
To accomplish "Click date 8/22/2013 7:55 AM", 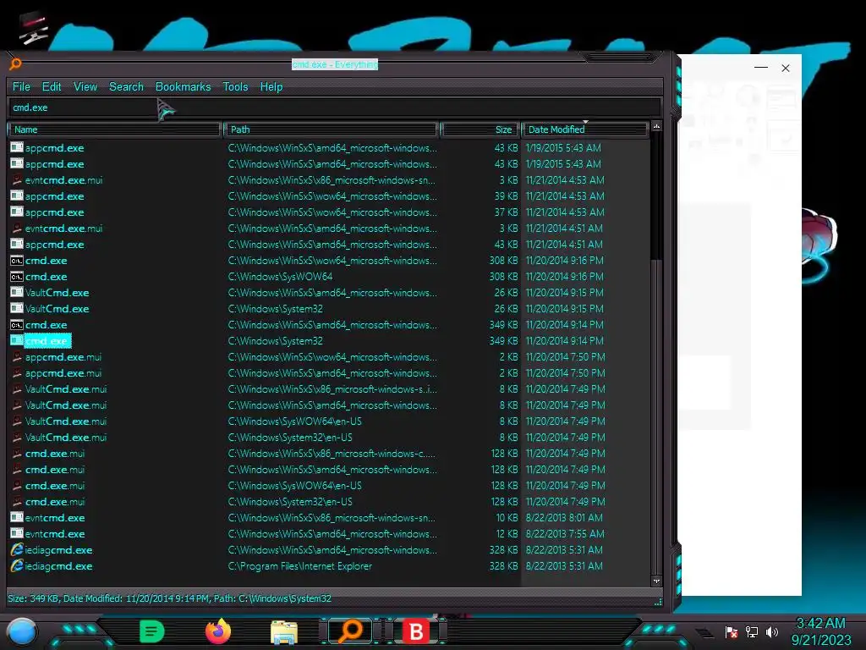I will (x=564, y=534).
